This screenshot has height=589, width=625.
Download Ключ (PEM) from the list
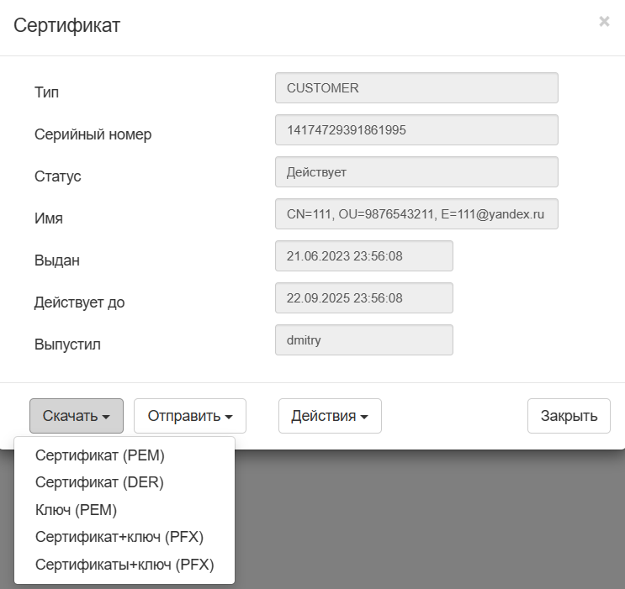click(76, 509)
